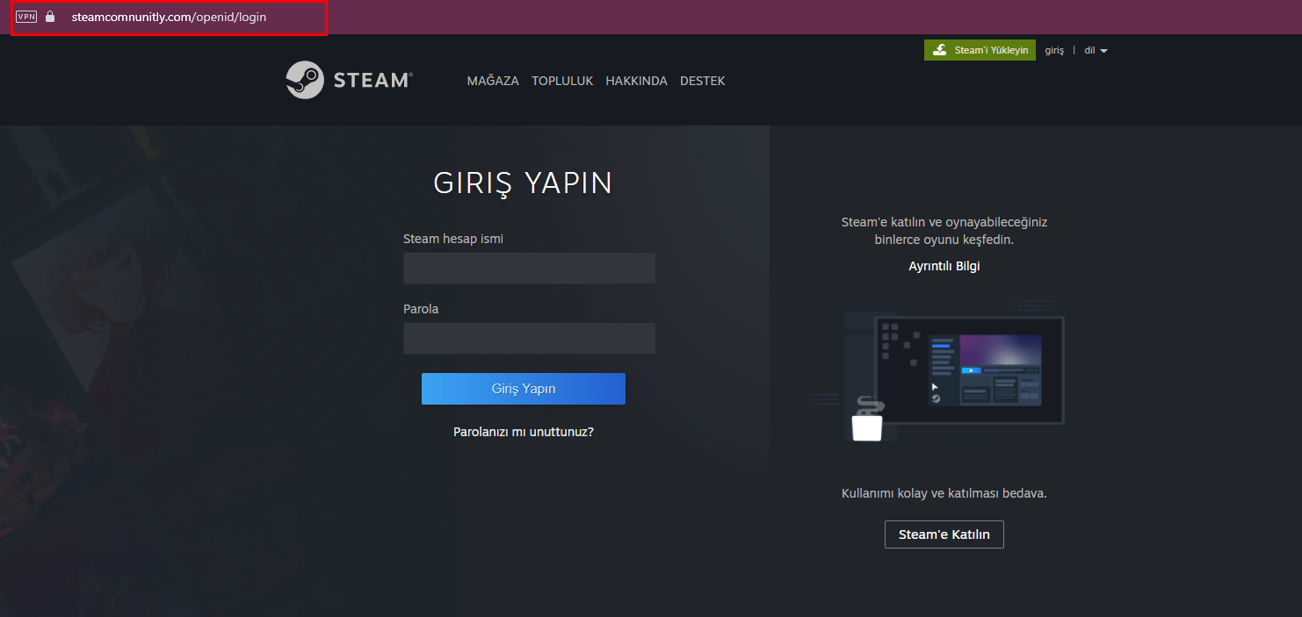The image size is (1302, 617).
Task: Open the HAKKINDA menu
Action: coord(636,81)
